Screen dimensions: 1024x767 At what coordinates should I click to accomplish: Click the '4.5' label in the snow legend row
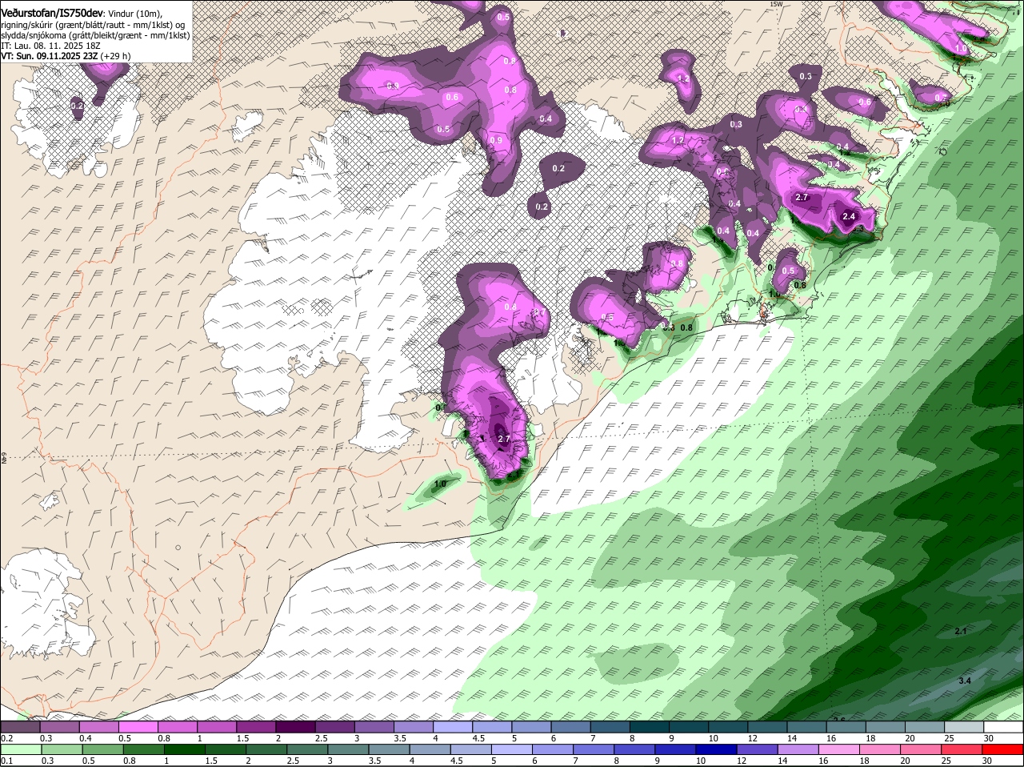[x=479, y=738]
